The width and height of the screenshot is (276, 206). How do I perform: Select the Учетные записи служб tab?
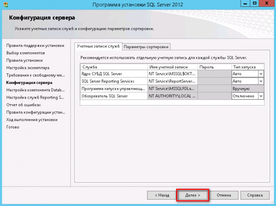[98, 46]
